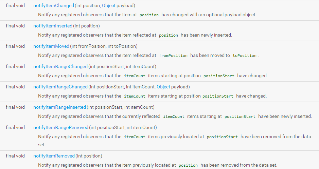Click itemCount code in notifyItemRangeInserted description
This screenshot has height=169, width=319.
174,117
